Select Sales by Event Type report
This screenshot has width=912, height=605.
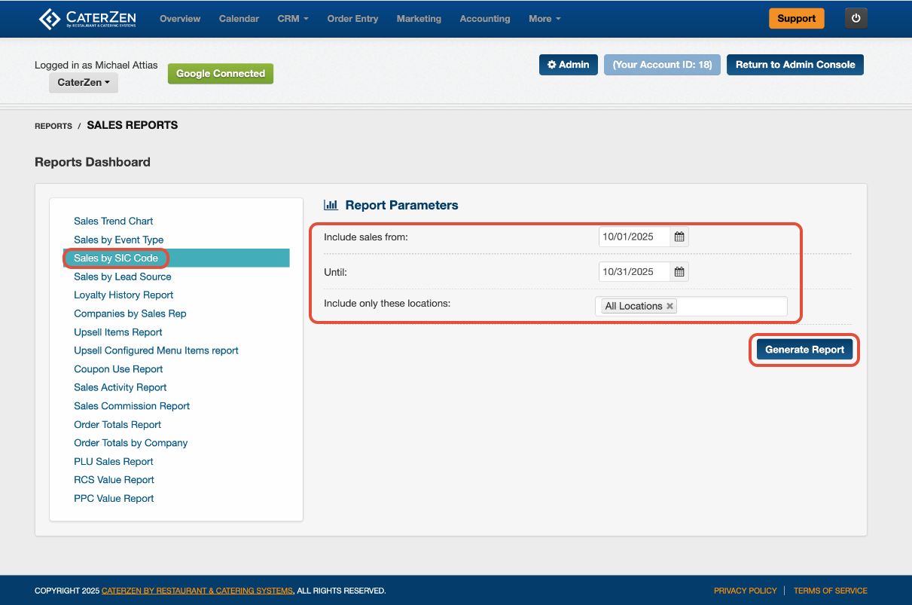point(119,240)
